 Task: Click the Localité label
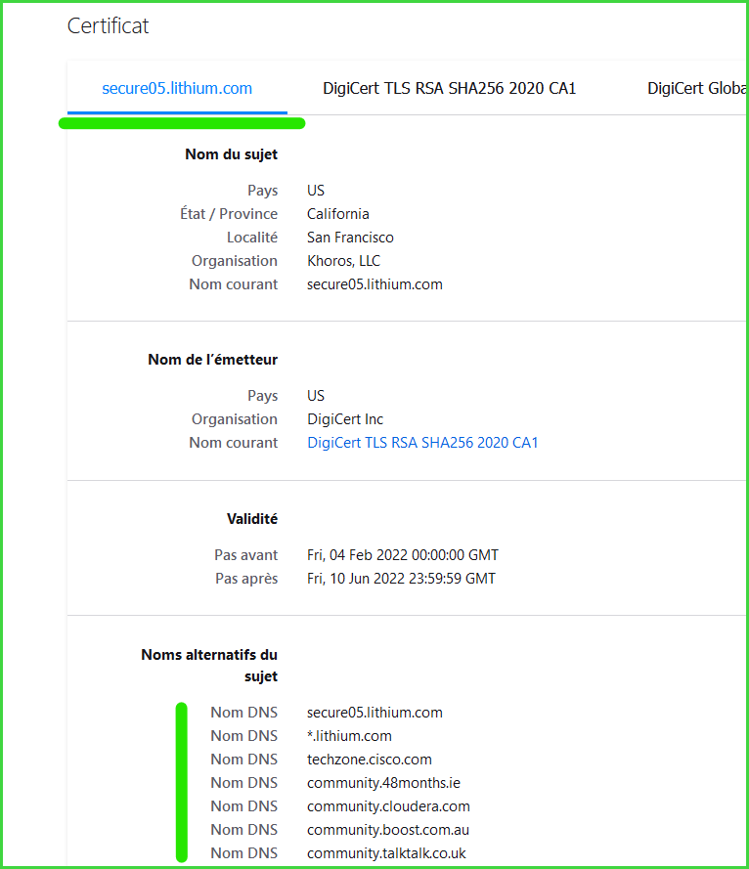(252, 238)
